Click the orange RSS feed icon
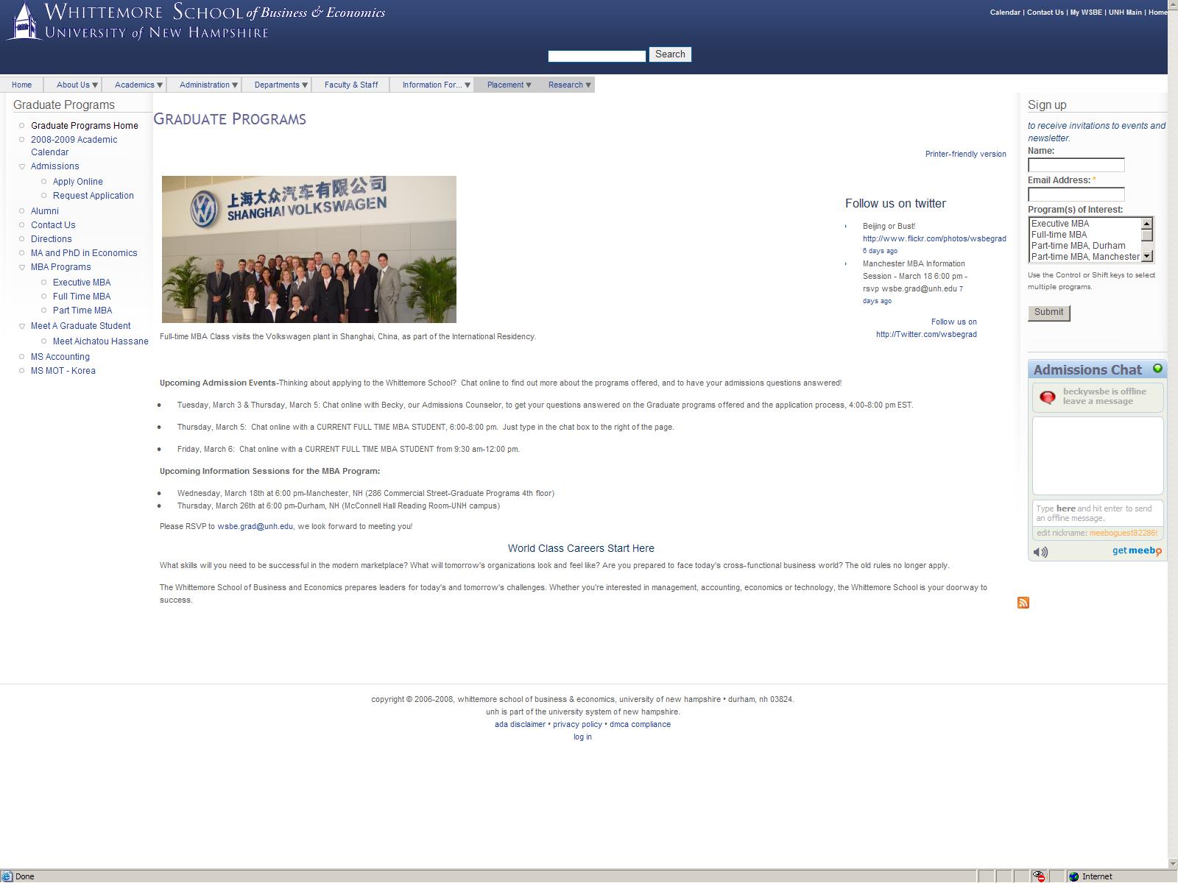Image resolution: width=1178 pixels, height=883 pixels. [x=1023, y=603]
